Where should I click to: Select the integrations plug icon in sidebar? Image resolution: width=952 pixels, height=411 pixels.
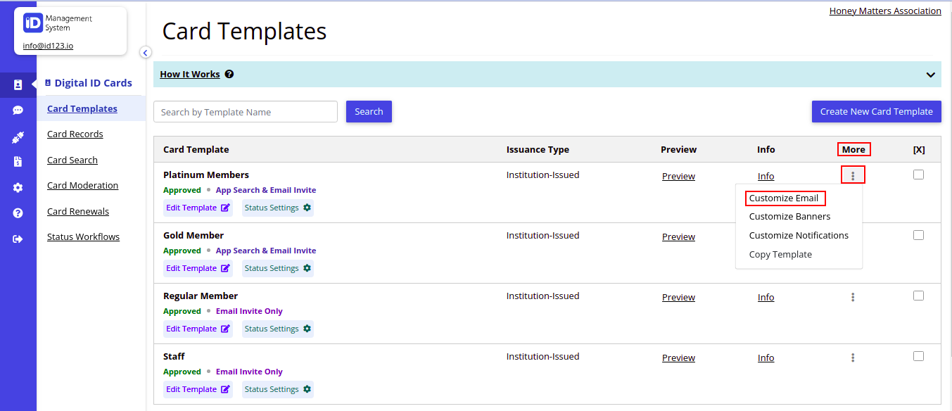tap(18, 137)
